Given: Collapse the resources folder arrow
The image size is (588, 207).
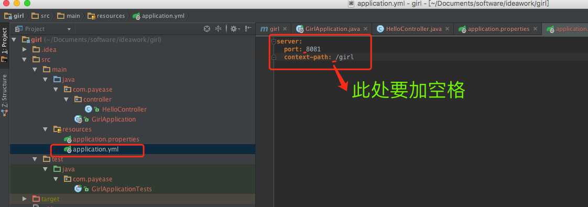Looking at the screenshot, I should pos(46,129).
